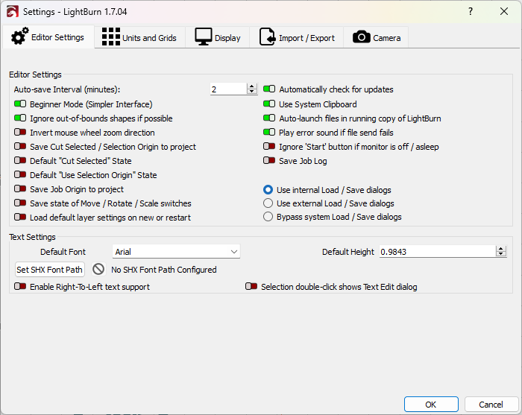Click the no-SHX-path prohibited icon
The image size is (522, 415).
[x=98, y=269]
